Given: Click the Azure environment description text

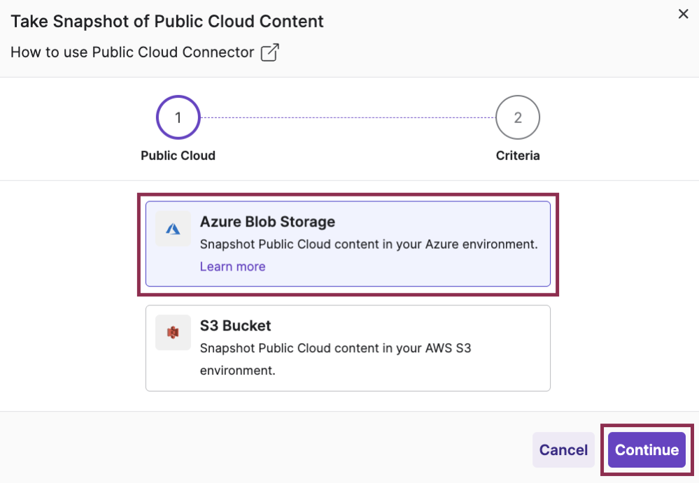Looking at the screenshot, I should click(369, 244).
